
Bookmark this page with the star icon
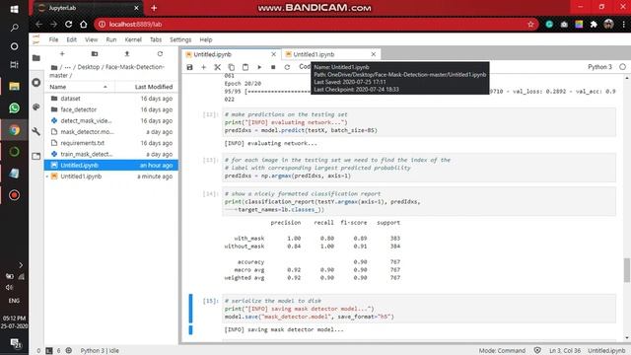[530, 24]
